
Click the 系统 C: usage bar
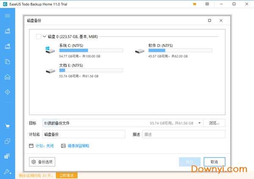pos(91,50)
